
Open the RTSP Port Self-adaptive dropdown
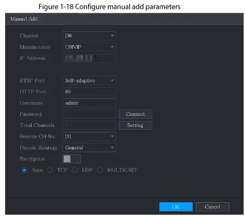tap(89, 80)
